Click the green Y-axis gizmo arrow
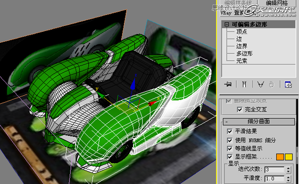This screenshot has width=299, height=184. tap(101, 94)
